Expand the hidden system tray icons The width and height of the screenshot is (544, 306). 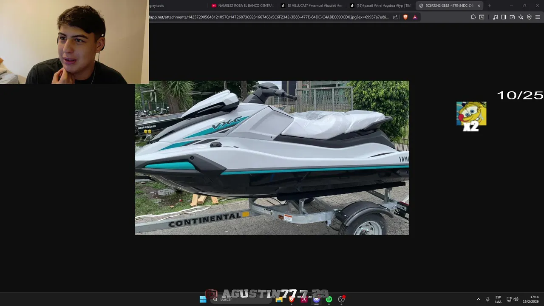coord(478,299)
